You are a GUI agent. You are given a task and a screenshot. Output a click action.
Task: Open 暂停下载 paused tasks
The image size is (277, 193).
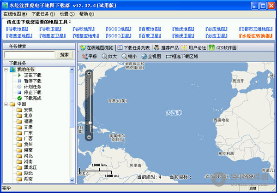30,81
